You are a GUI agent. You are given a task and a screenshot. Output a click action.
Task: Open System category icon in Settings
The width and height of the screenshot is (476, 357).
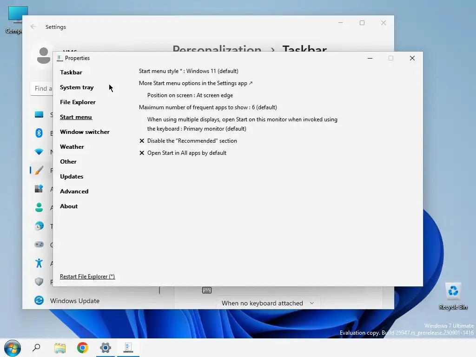click(x=39, y=114)
